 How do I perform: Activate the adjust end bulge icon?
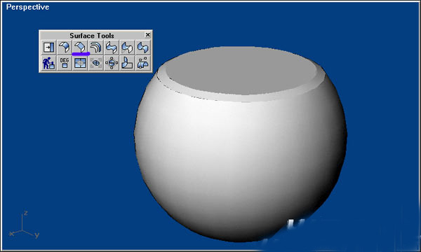click(x=143, y=63)
